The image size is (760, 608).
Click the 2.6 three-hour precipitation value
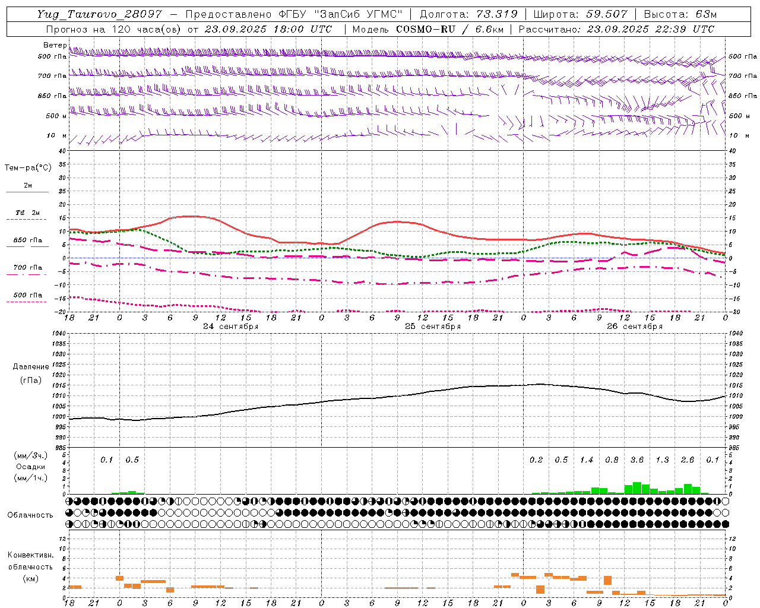click(x=688, y=460)
